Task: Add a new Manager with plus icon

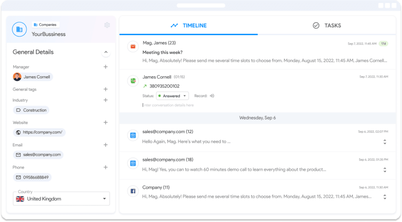Action: [x=105, y=67]
